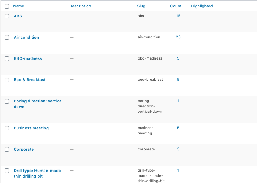Screen dimensions: 257x184
Task: Tick the select-all checkbox in header
Action: click(7, 6)
